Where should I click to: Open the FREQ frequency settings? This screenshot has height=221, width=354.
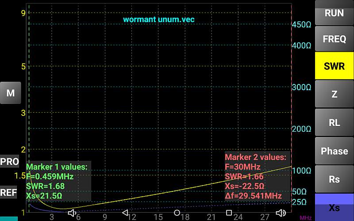[x=334, y=39]
